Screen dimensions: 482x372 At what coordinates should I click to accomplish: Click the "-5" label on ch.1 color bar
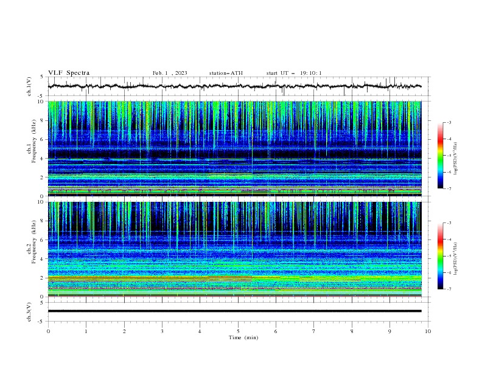(449, 156)
